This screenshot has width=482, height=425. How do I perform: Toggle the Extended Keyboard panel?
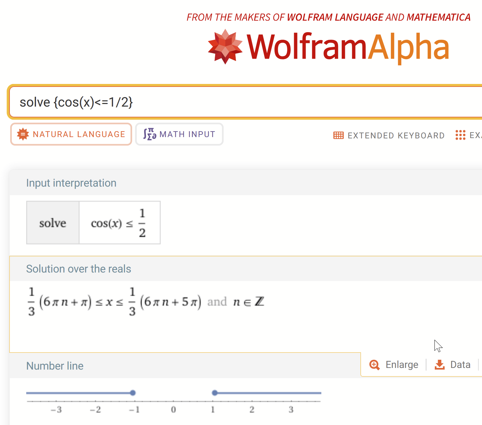coord(389,135)
